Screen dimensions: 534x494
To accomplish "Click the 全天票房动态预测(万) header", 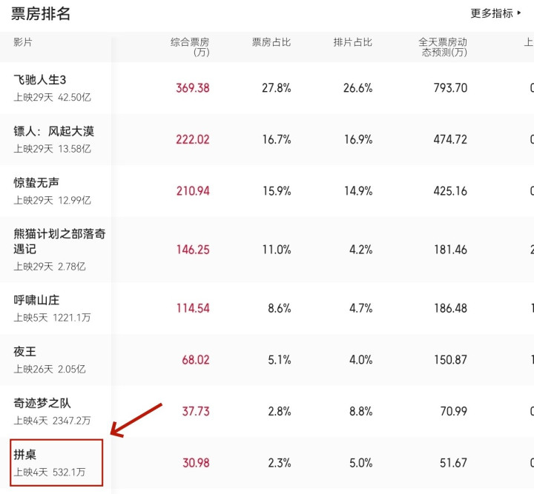I will (x=443, y=47).
